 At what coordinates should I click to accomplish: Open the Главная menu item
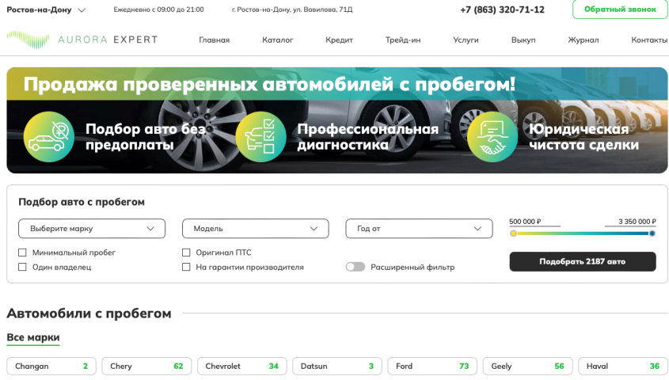click(215, 40)
